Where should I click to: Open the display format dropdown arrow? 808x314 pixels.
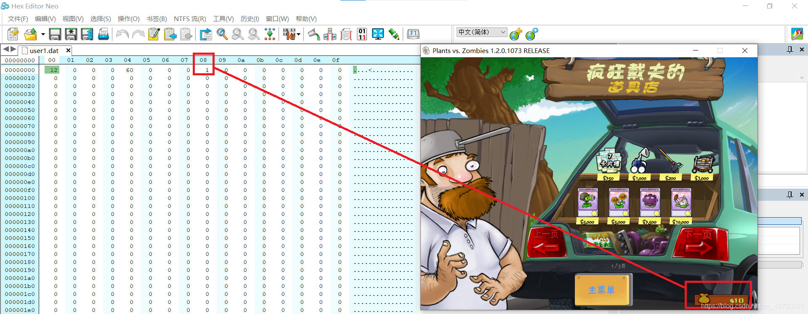[298, 34]
